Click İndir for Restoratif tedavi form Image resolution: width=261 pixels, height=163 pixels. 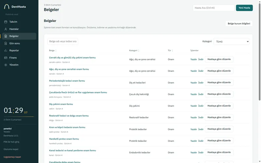[x=201, y=118]
